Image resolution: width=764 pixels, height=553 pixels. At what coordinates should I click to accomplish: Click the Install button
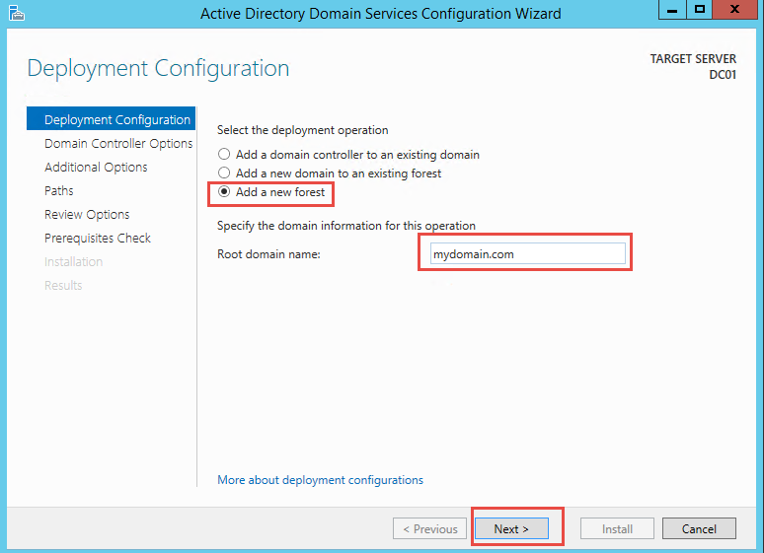617,528
